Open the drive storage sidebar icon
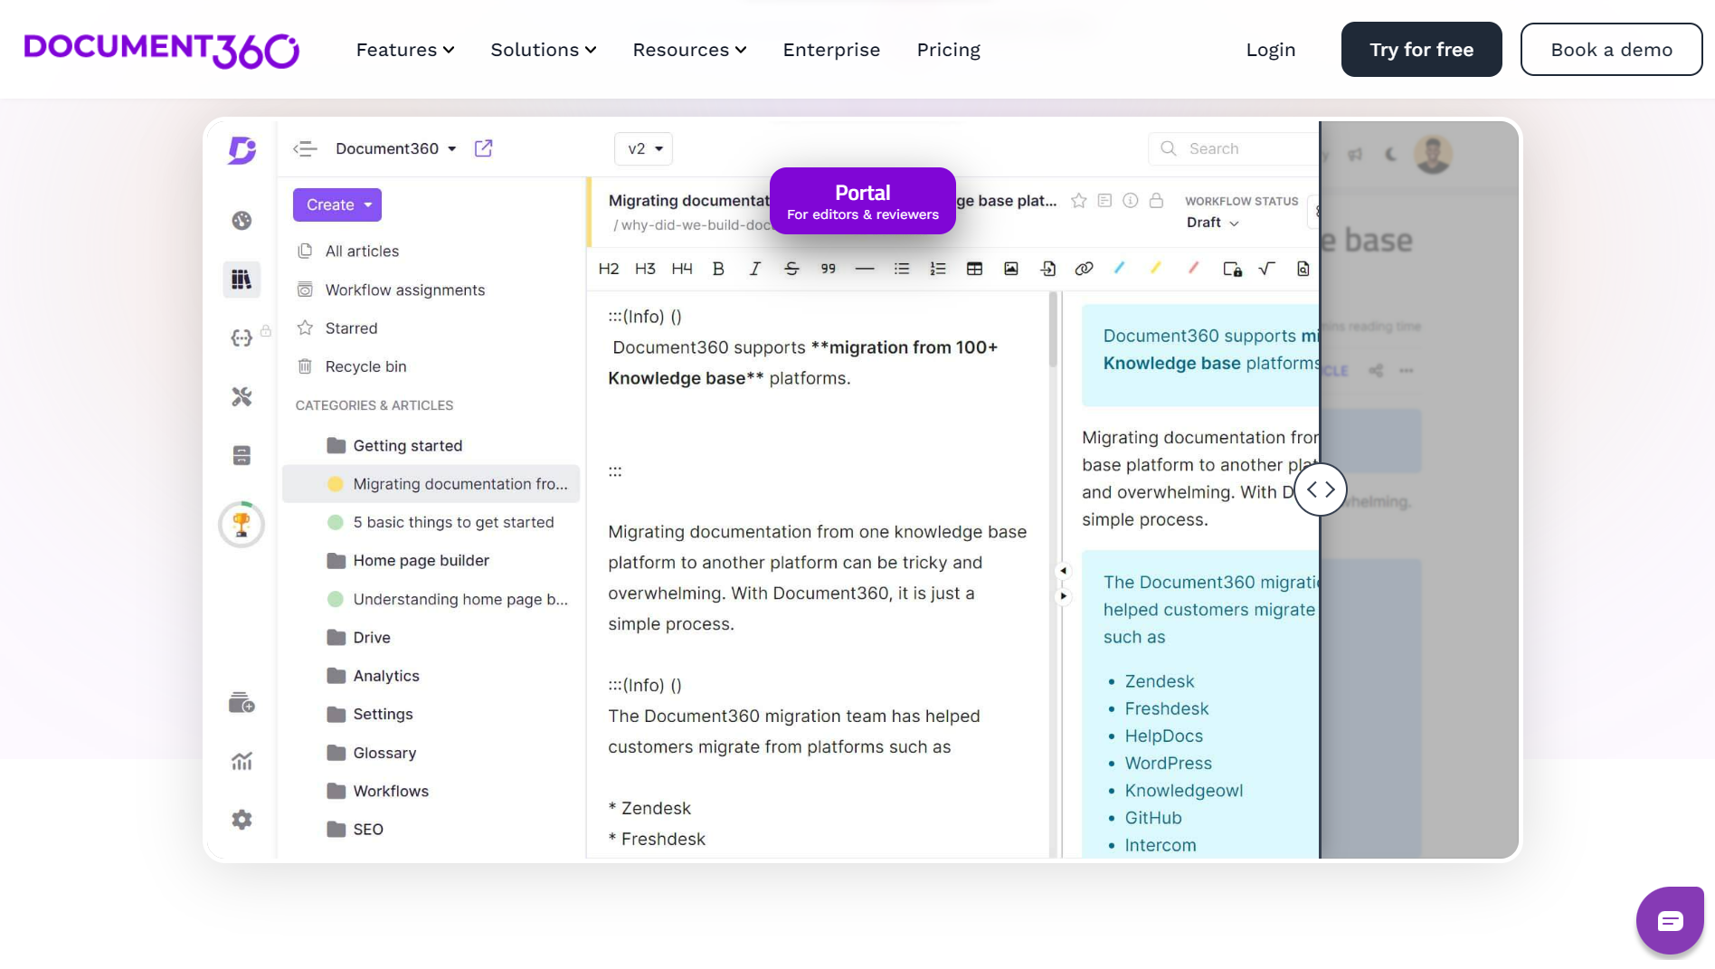 coord(242,455)
